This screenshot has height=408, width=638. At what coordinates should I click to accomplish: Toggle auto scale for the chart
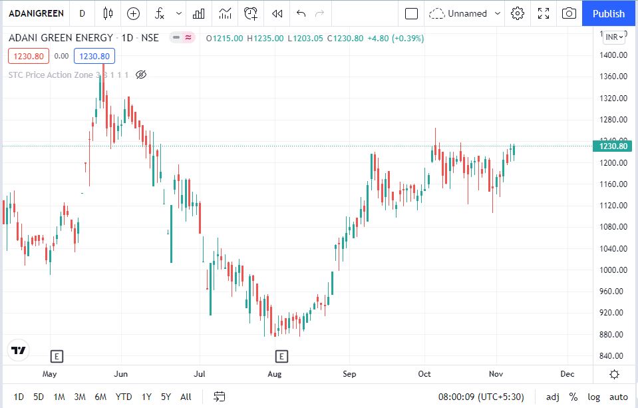click(618, 397)
